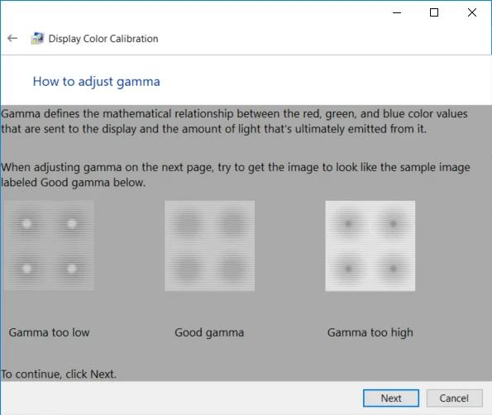Click the Next button

click(391, 398)
